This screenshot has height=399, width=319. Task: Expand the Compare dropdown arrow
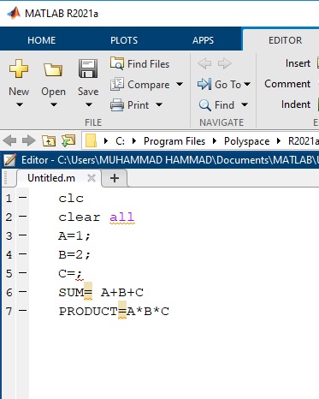(180, 84)
